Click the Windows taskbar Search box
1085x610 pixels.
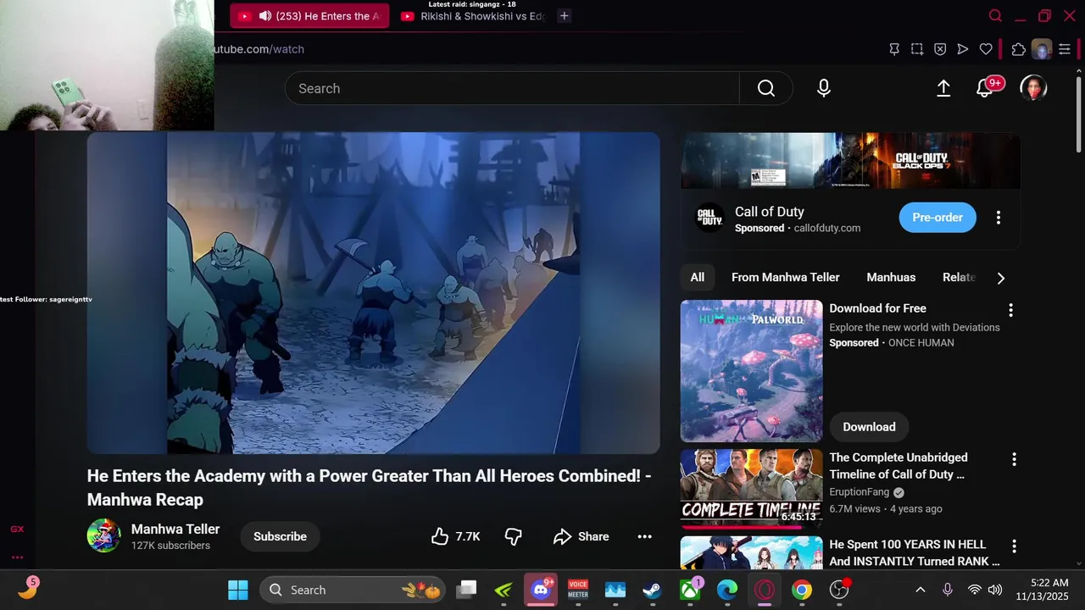(352, 590)
